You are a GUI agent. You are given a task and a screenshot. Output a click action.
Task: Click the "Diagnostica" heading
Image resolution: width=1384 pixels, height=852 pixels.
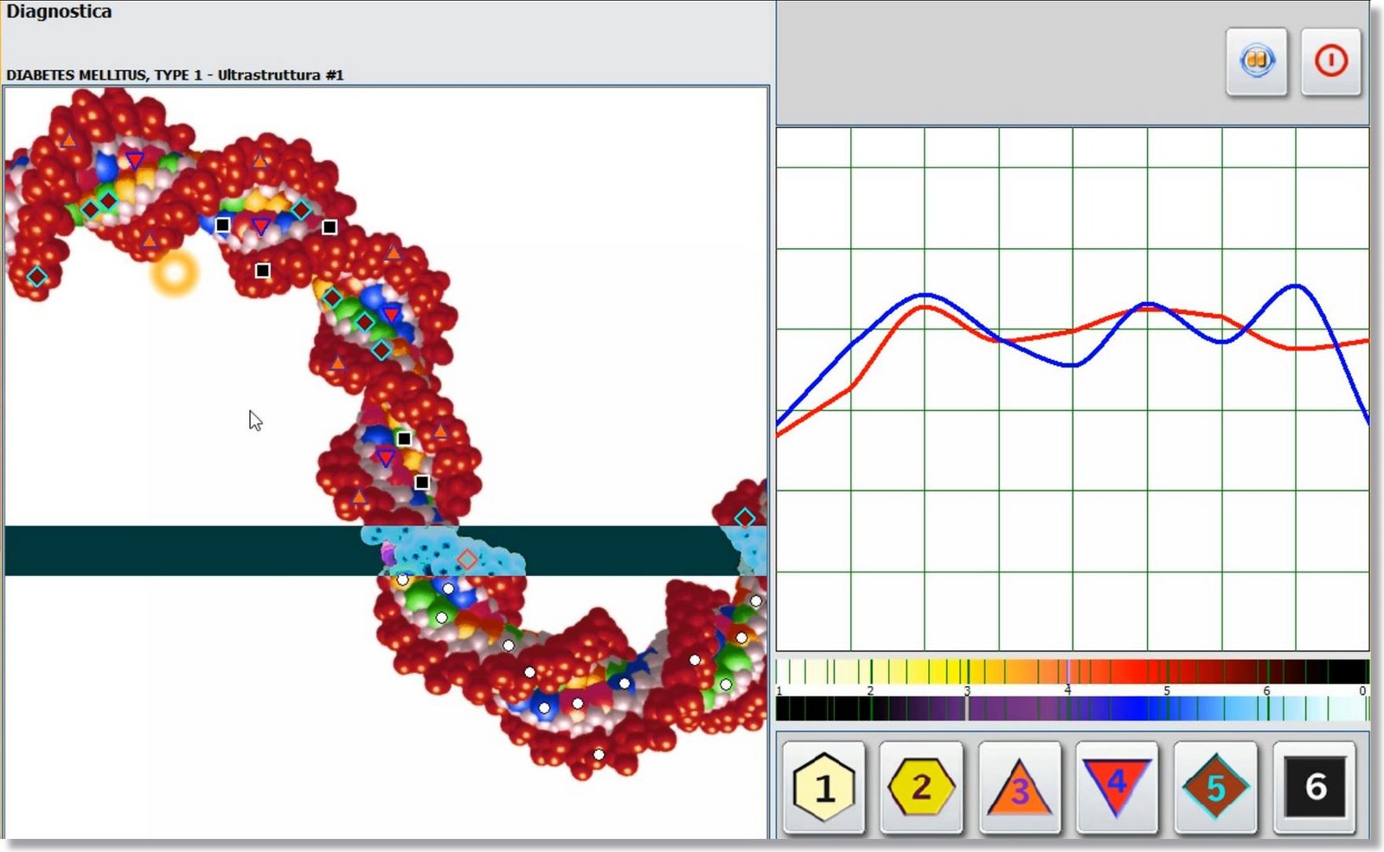tap(59, 12)
